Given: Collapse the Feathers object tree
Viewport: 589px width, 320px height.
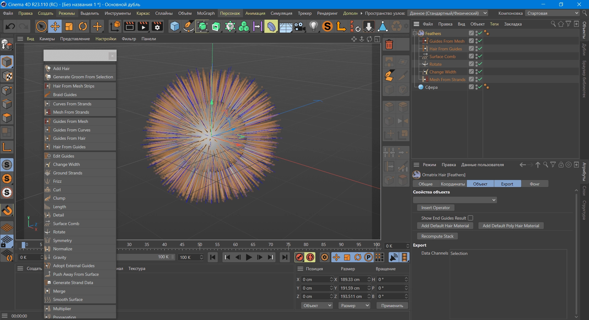Looking at the screenshot, I should click(x=415, y=33).
